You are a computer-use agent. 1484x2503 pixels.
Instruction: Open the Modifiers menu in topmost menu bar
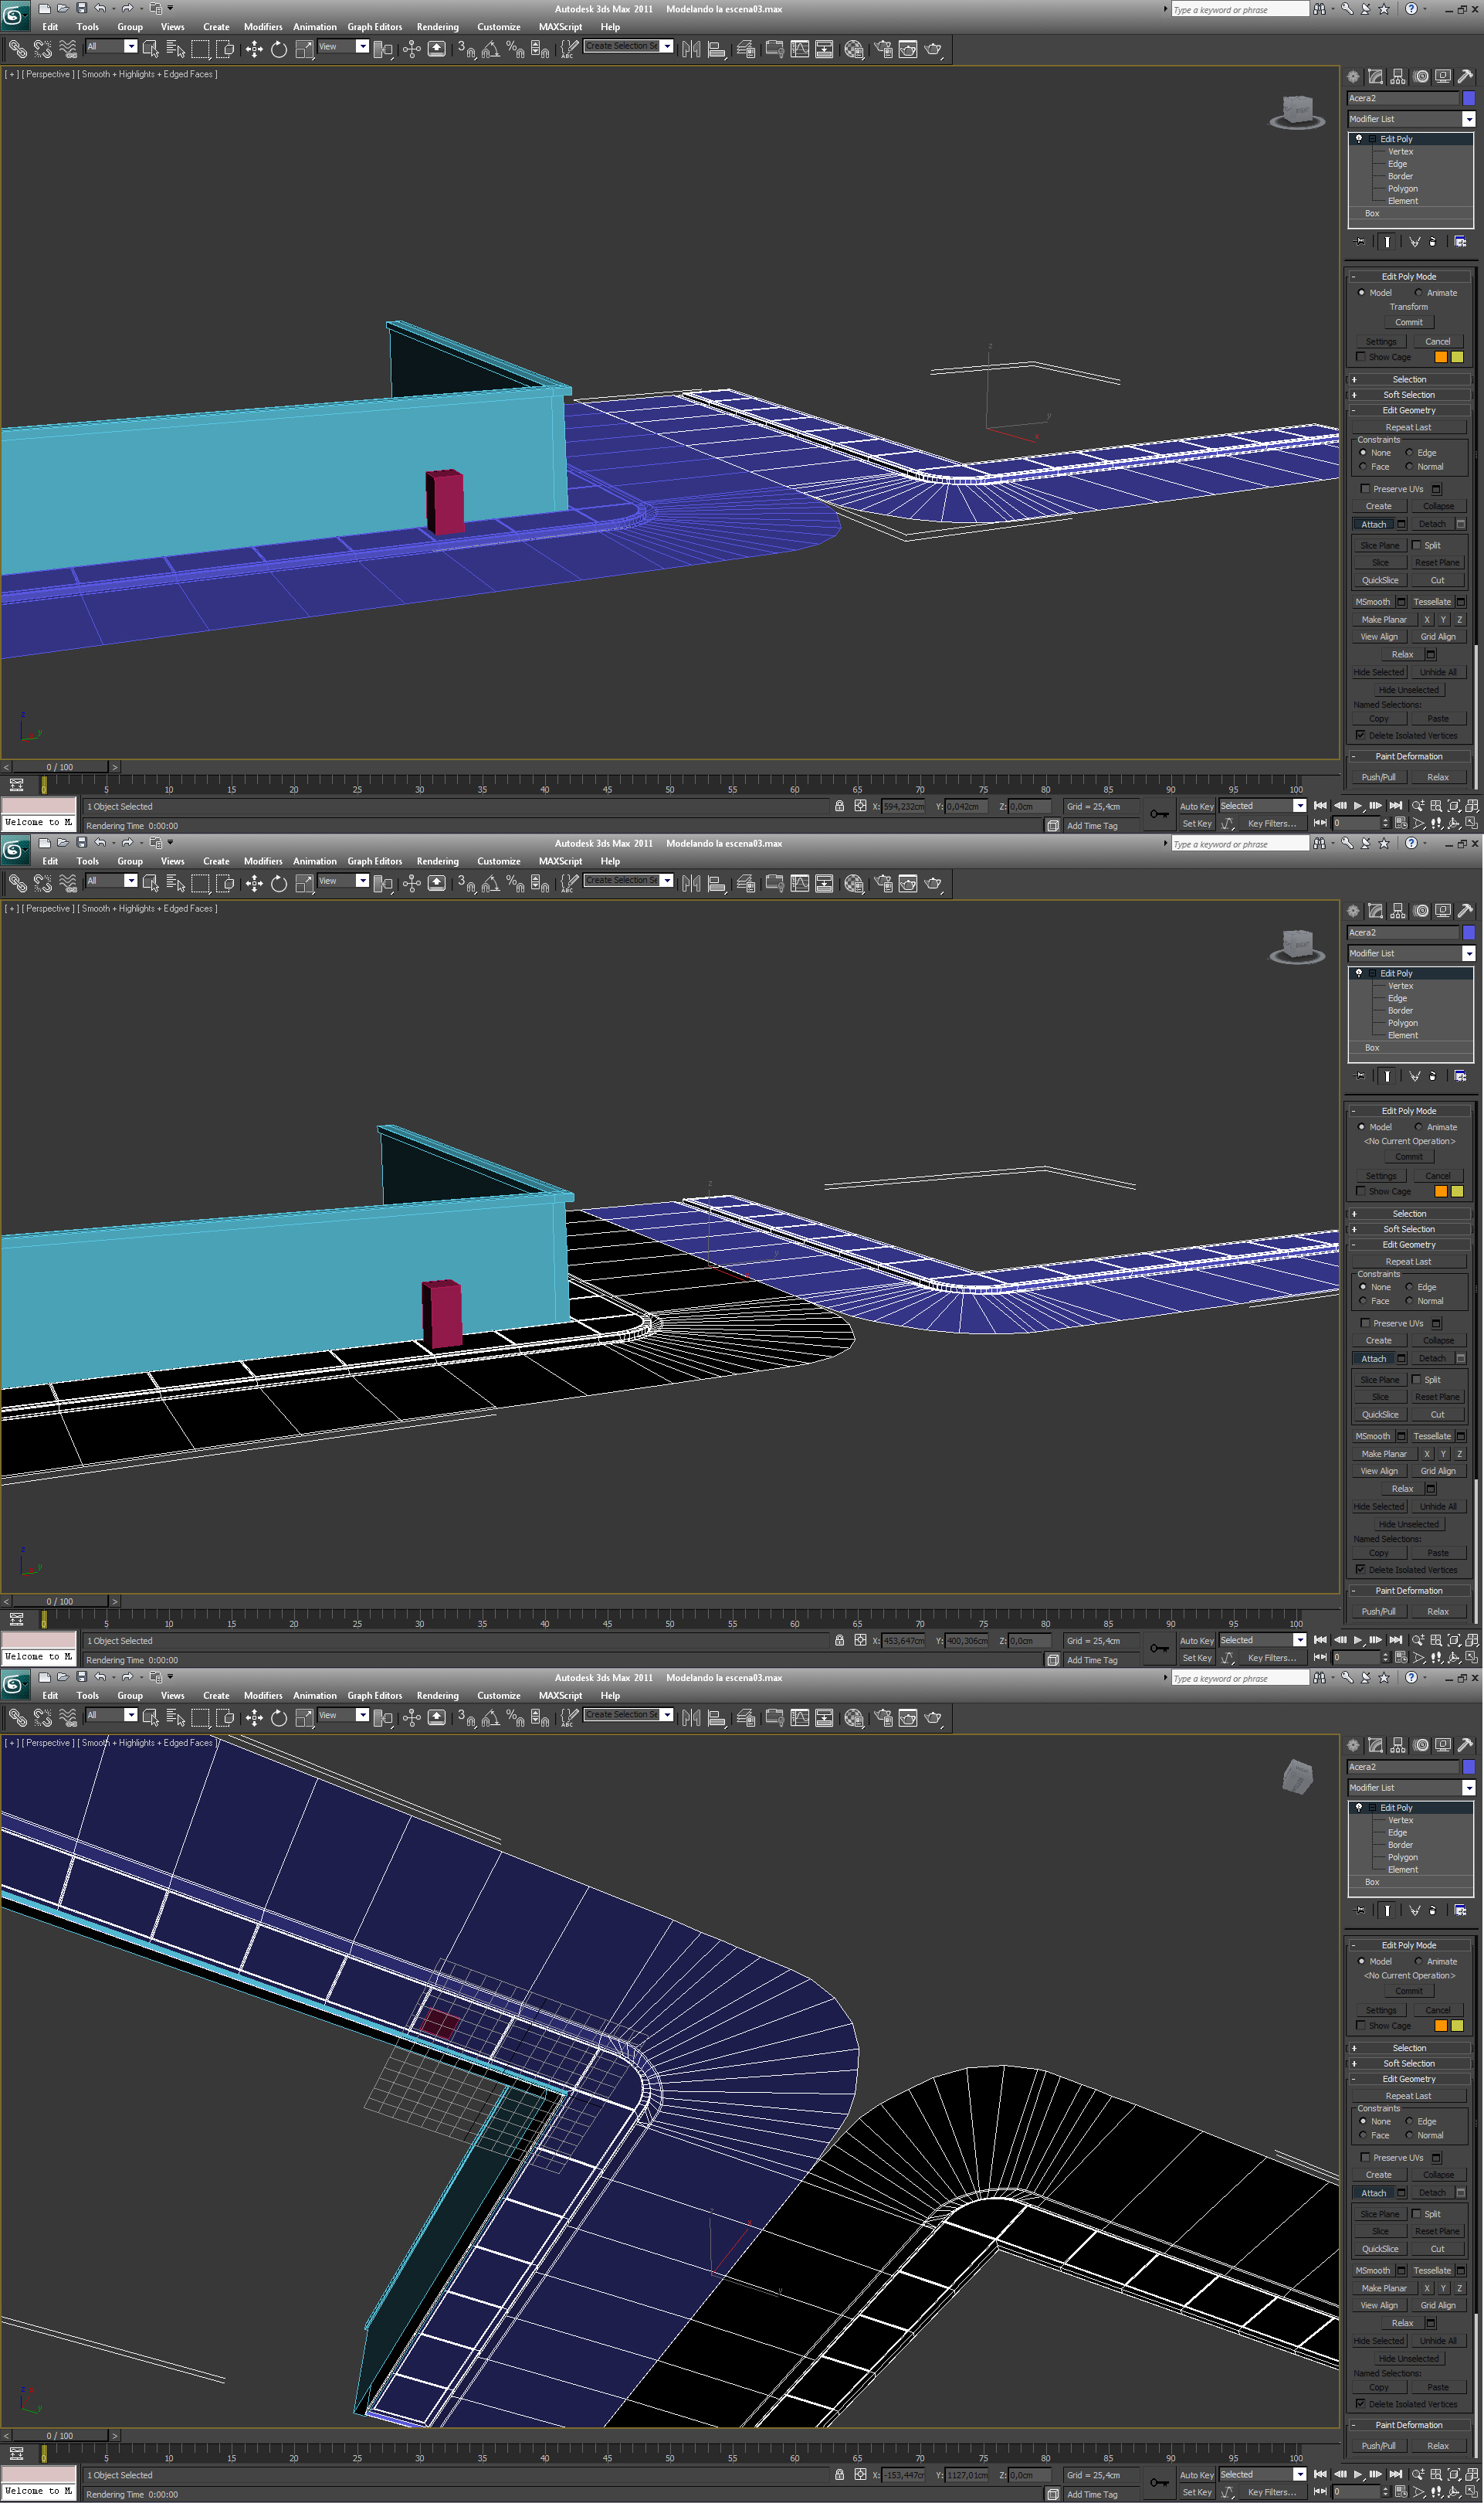click(x=263, y=27)
